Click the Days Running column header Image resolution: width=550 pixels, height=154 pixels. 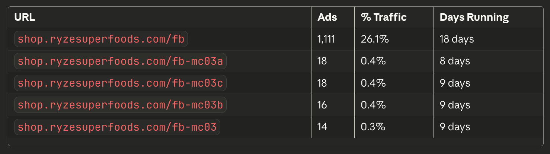[x=474, y=17]
